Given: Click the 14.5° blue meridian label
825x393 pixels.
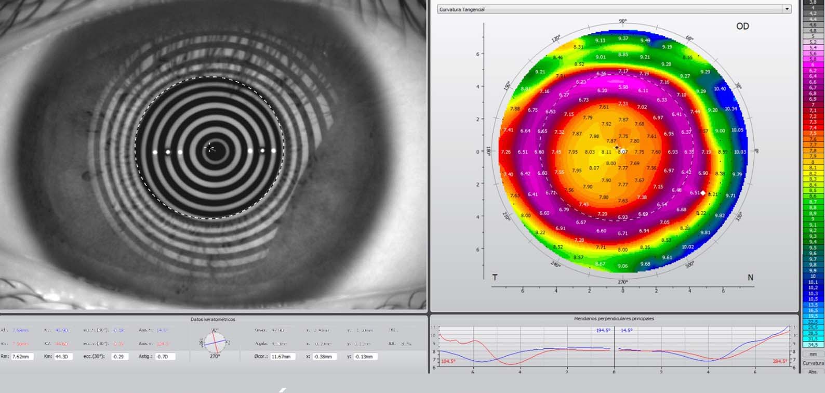Looking at the screenshot, I should coord(626,331).
